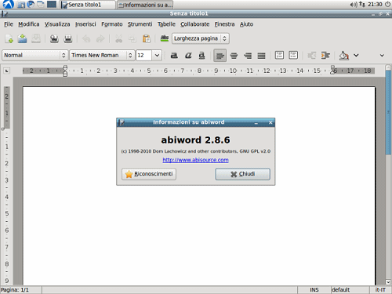Paste from clipboard toolbar icon
The height and width of the screenshot is (294, 392).
click(x=147, y=38)
